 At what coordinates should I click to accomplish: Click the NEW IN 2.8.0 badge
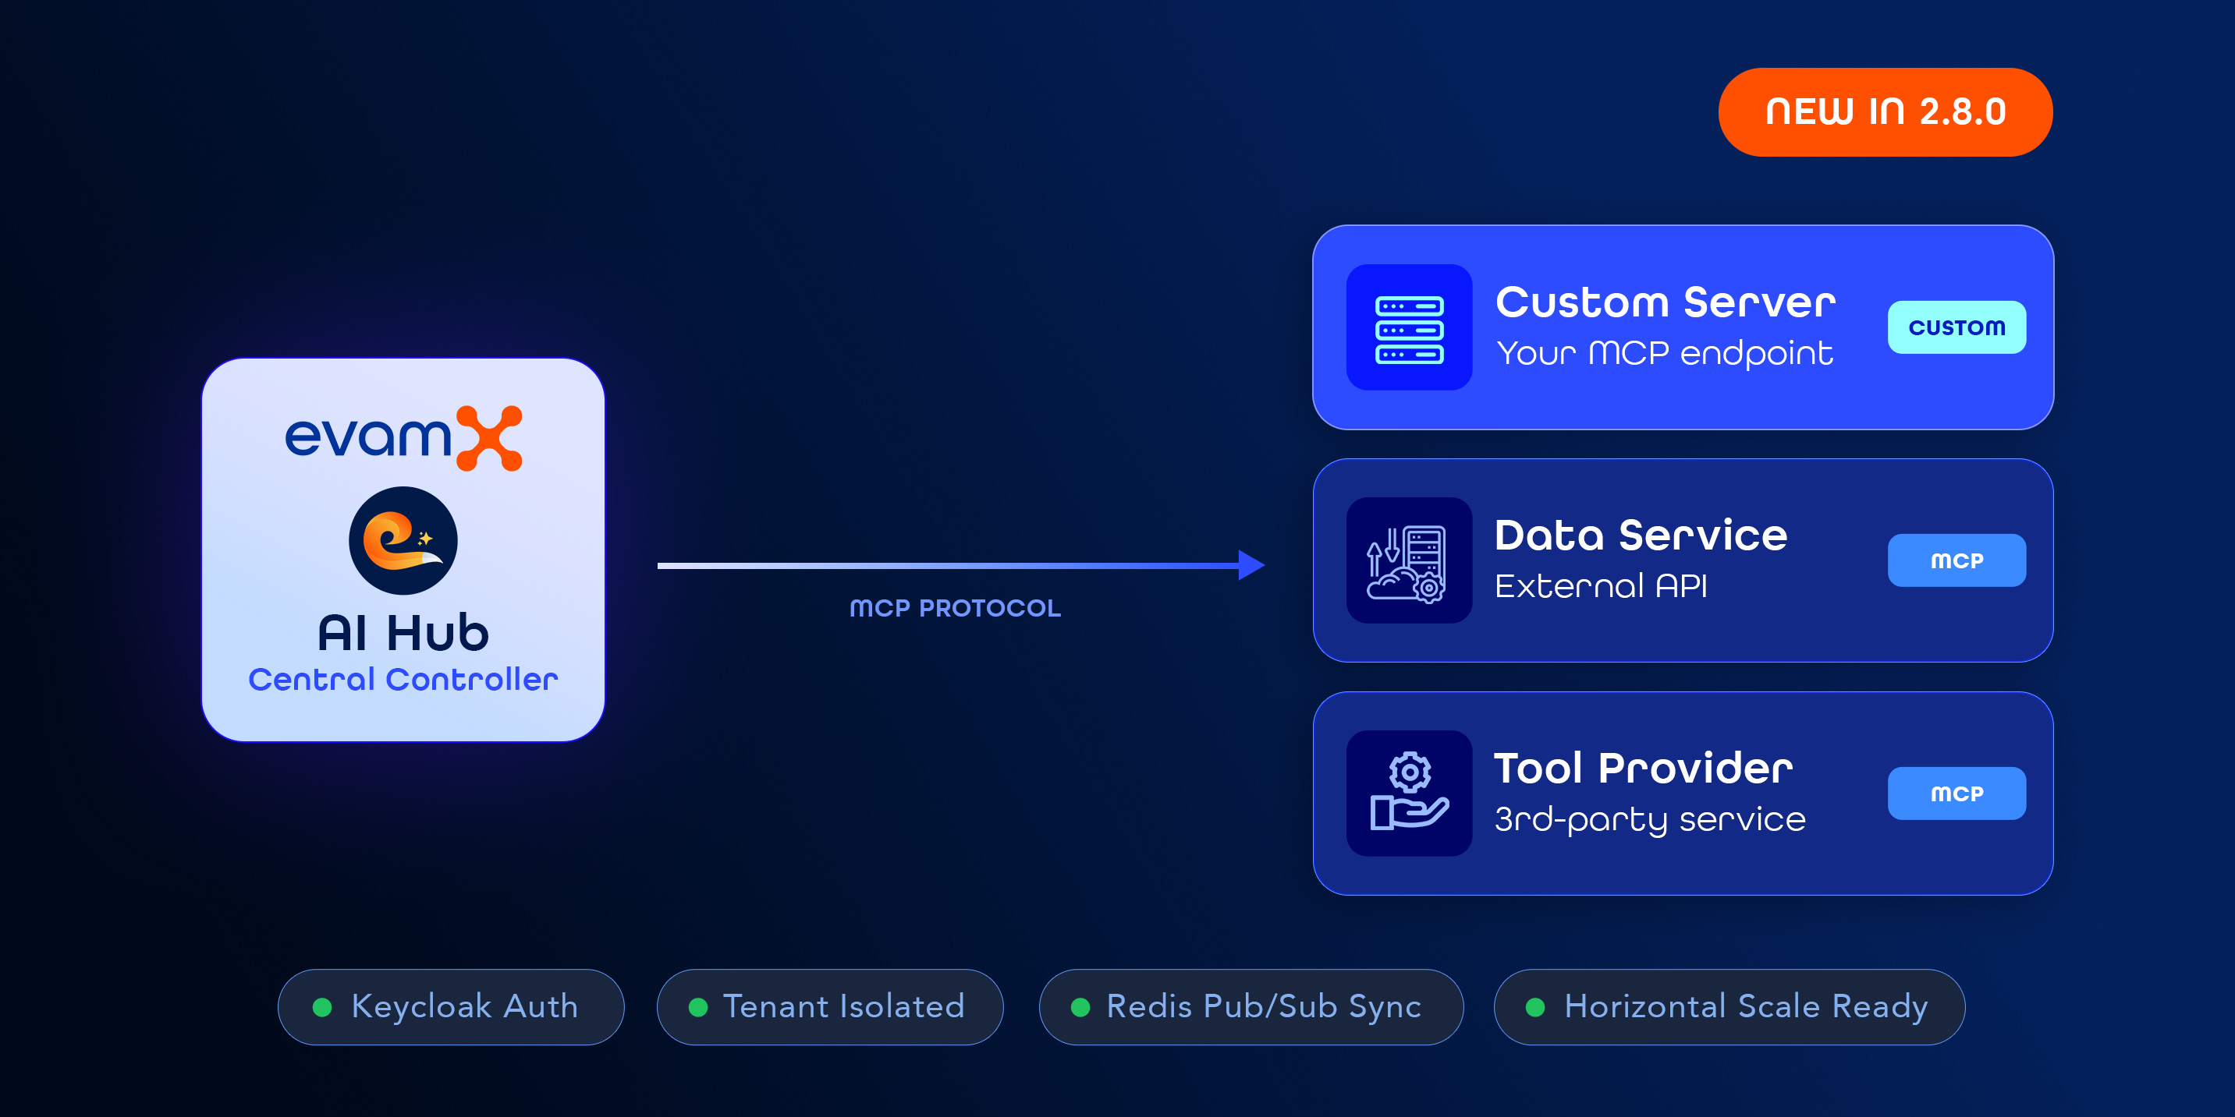(x=1885, y=112)
